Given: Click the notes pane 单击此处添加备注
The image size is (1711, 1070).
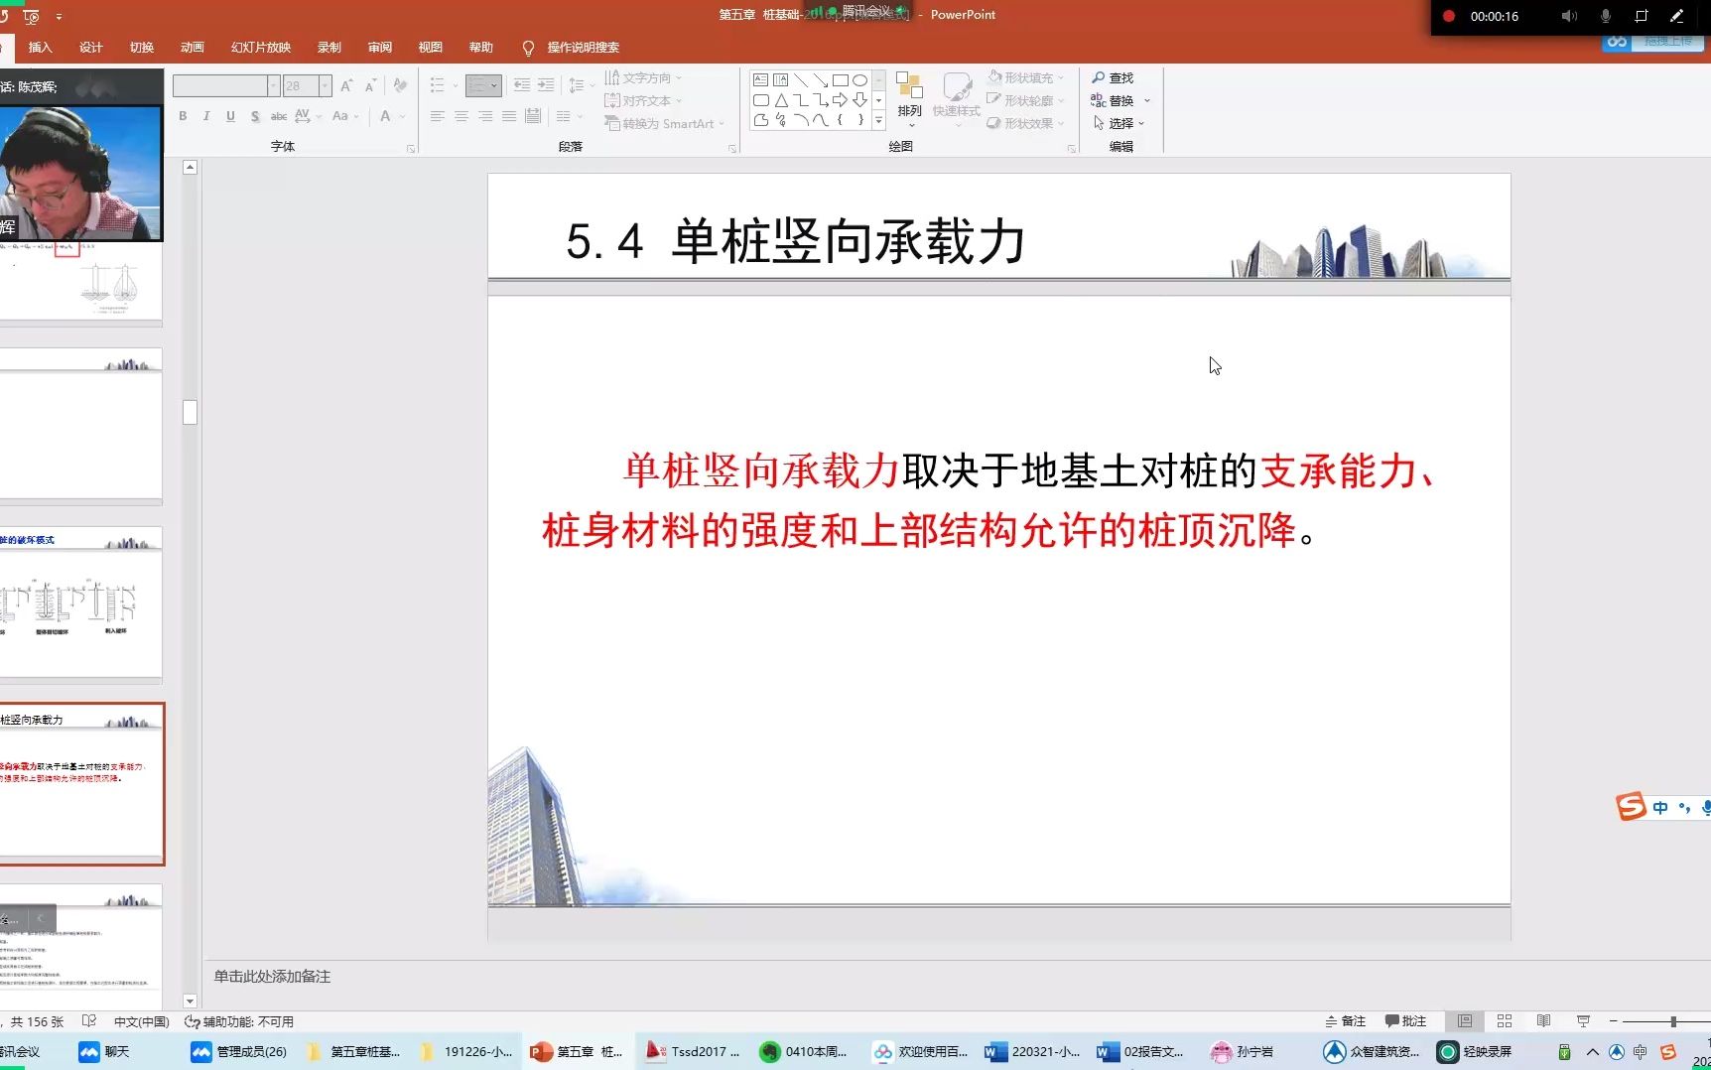Looking at the screenshot, I should [x=272, y=977].
